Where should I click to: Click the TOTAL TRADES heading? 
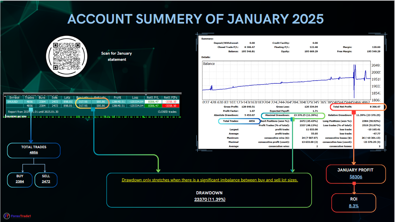point(34,147)
